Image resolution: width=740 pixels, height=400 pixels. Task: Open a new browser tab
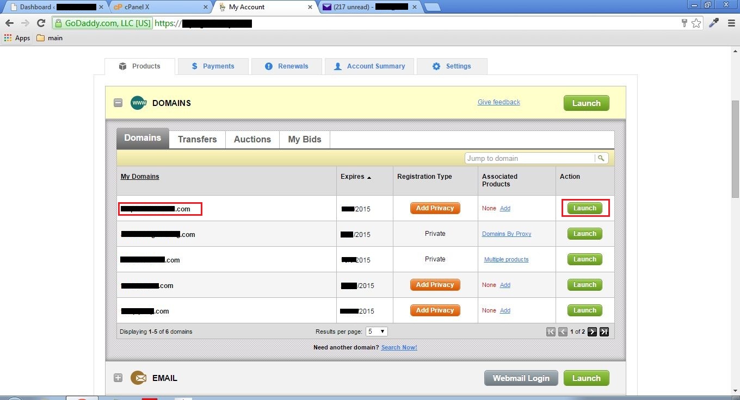click(x=432, y=7)
